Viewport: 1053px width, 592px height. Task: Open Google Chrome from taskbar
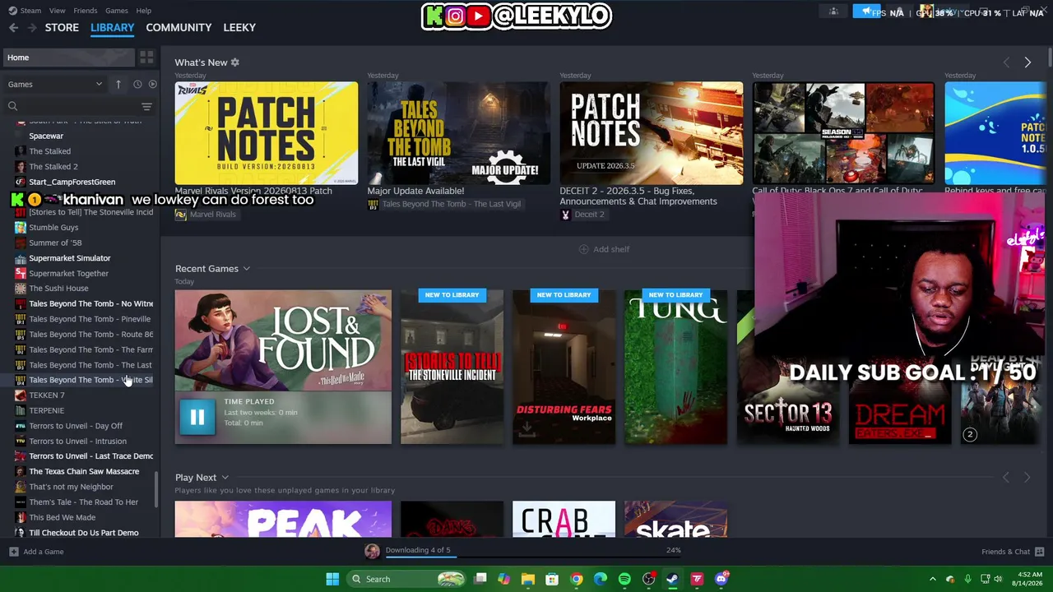[x=577, y=579]
